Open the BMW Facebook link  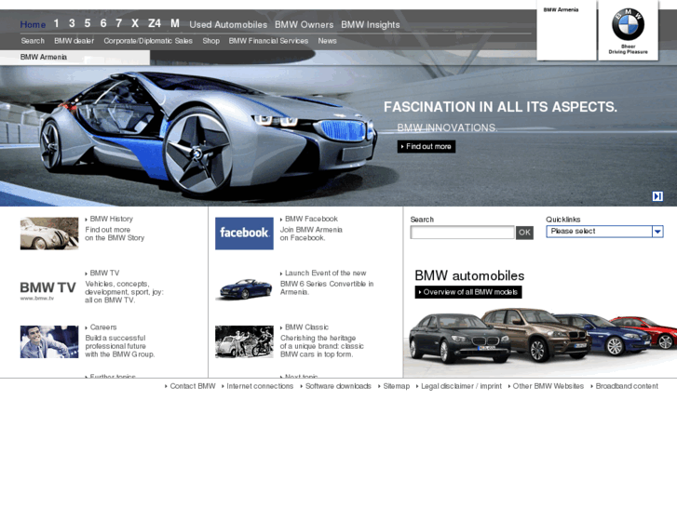(x=311, y=219)
